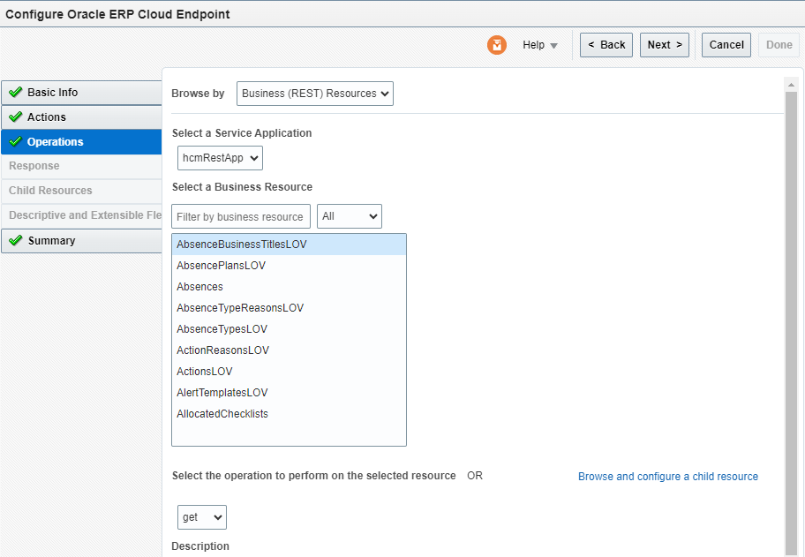Open the hcmRestApp service application dropdown
Screen dimensions: 805x557
pos(219,158)
